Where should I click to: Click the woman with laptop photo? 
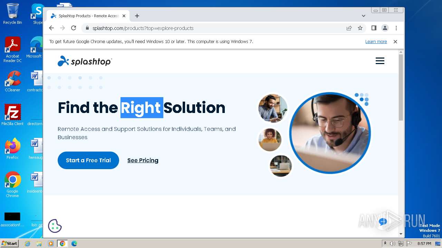[x=270, y=139]
